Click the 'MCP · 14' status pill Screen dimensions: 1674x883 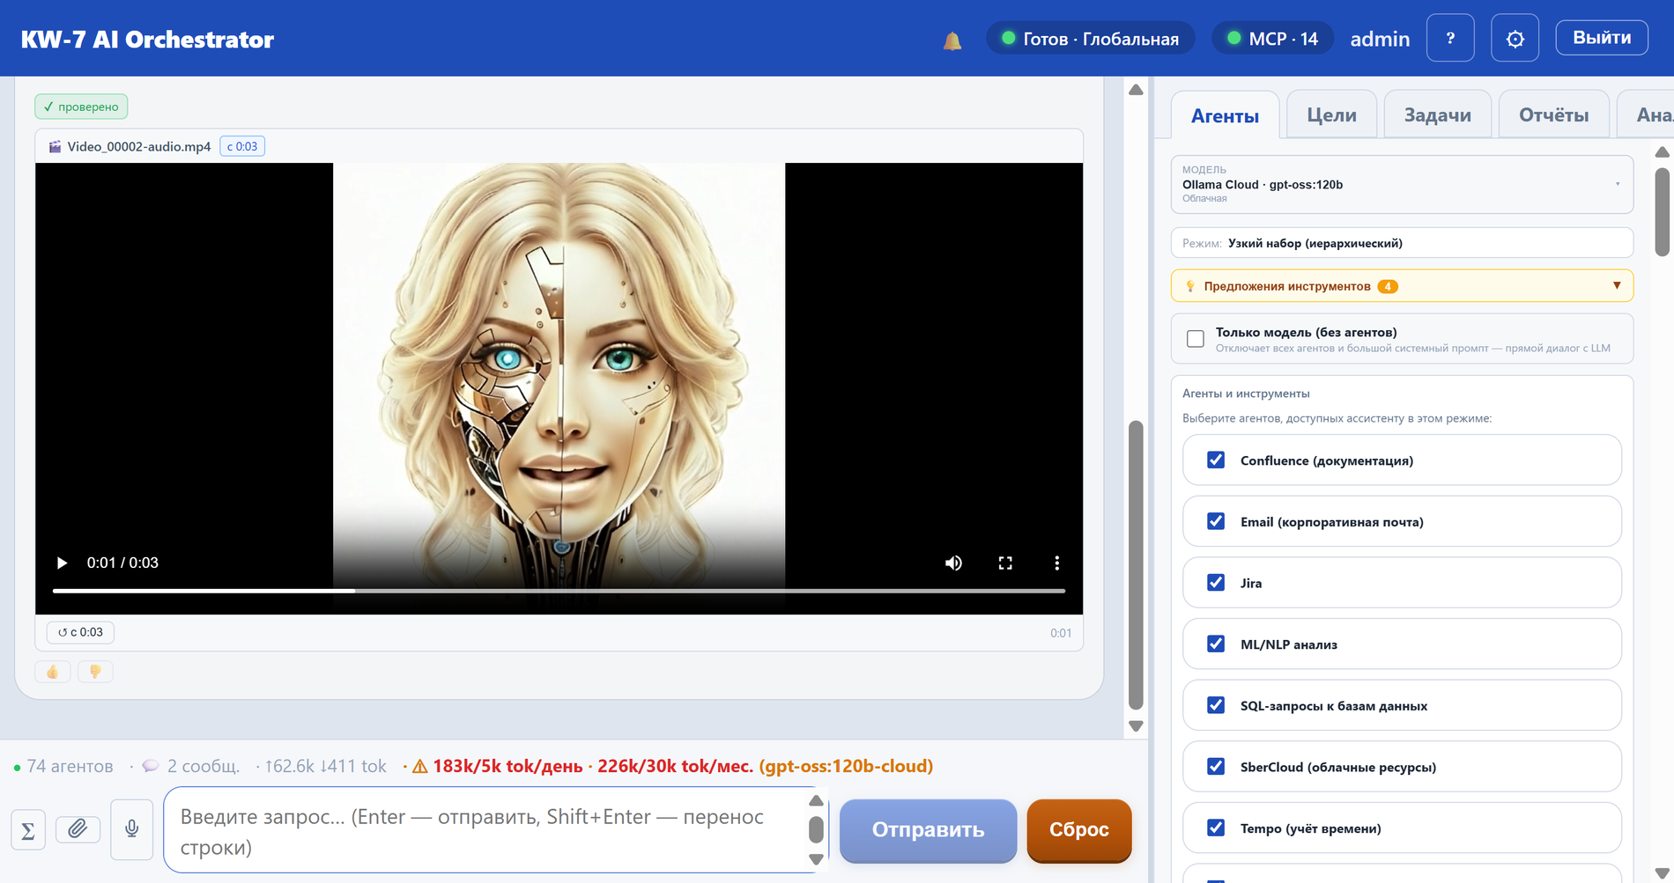point(1273,39)
